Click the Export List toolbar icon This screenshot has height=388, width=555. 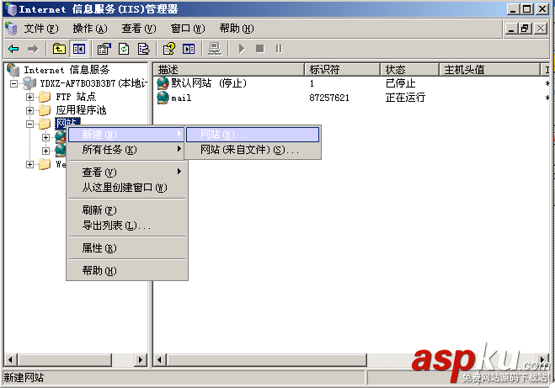coord(143,49)
